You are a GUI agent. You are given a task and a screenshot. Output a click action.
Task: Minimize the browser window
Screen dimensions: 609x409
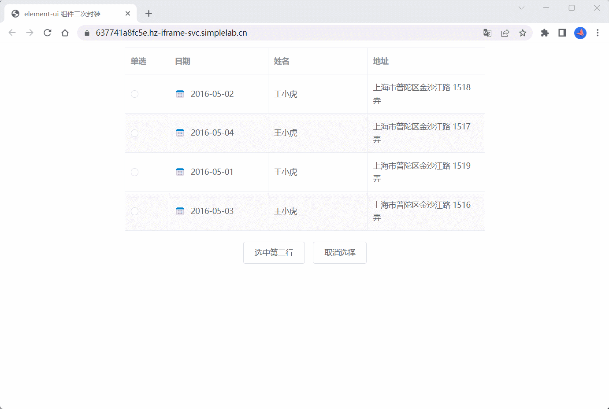[x=546, y=8]
